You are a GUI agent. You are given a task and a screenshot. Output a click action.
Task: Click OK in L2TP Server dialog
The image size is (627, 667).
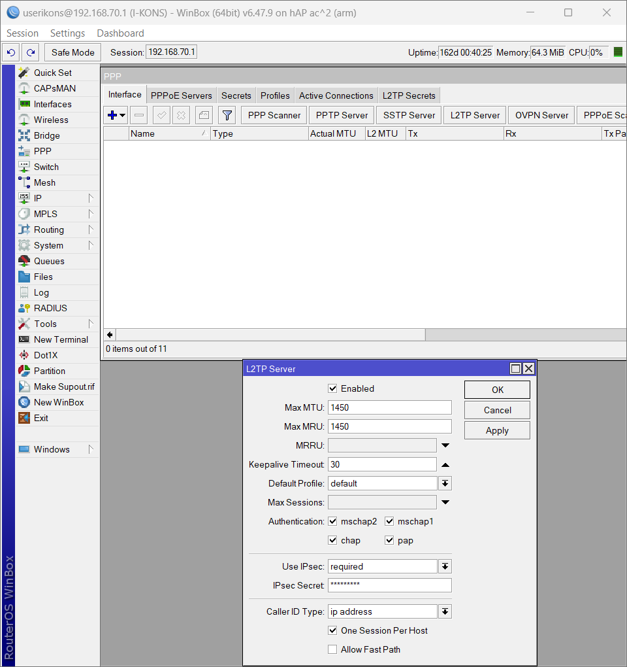pyautogui.click(x=497, y=390)
